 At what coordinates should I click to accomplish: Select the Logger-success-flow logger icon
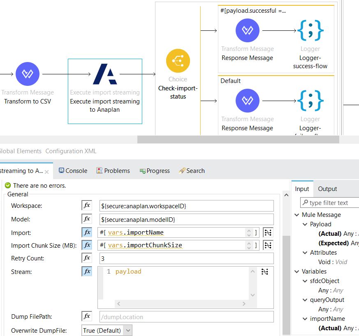click(x=310, y=30)
